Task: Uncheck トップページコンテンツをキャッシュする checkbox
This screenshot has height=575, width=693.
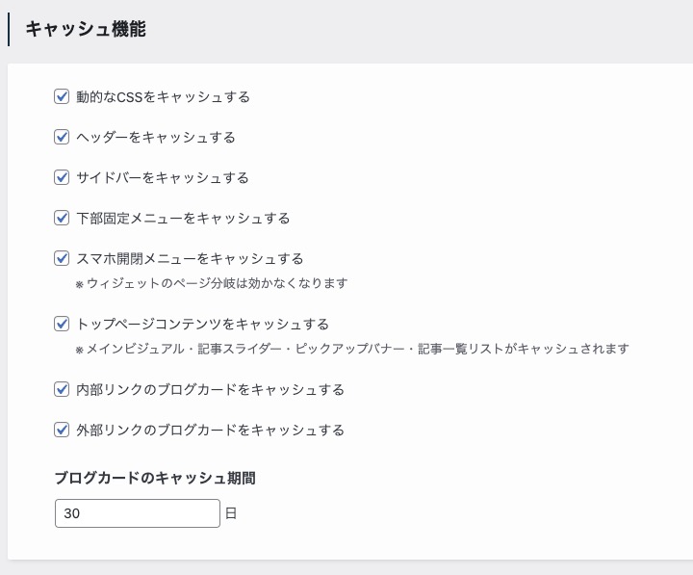Action: click(62, 324)
